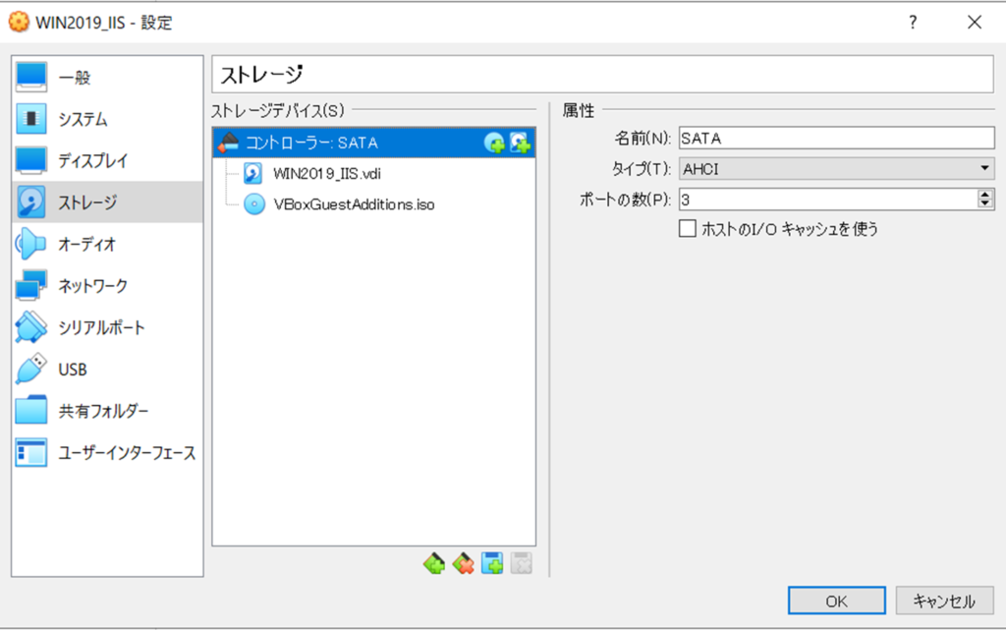1006x630 pixels.
Task: Click the remove storage controller icon
Action: [x=463, y=564]
